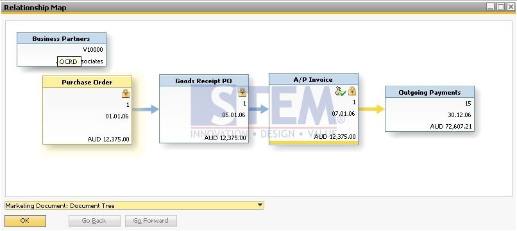Screen dimensions: 517x231
Task: Click amount AUD 12,375.00 in A/P Invoice
Action: pyautogui.click(x=335, y=136)
